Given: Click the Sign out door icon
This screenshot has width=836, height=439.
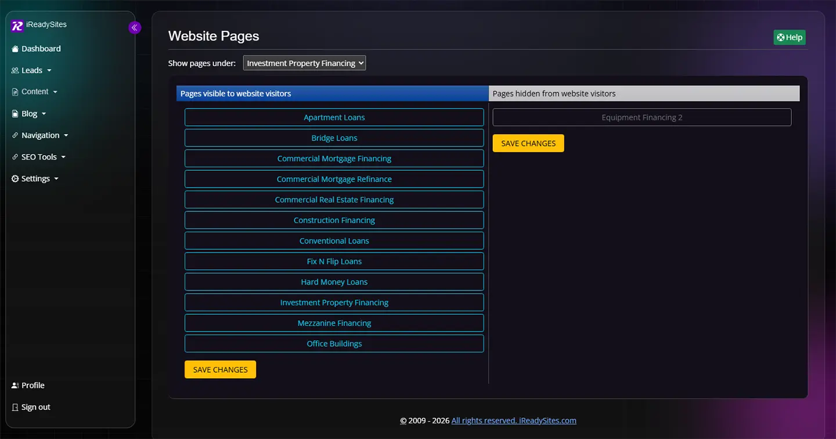Looking at the screenshot, I should [x=15, y=407].
